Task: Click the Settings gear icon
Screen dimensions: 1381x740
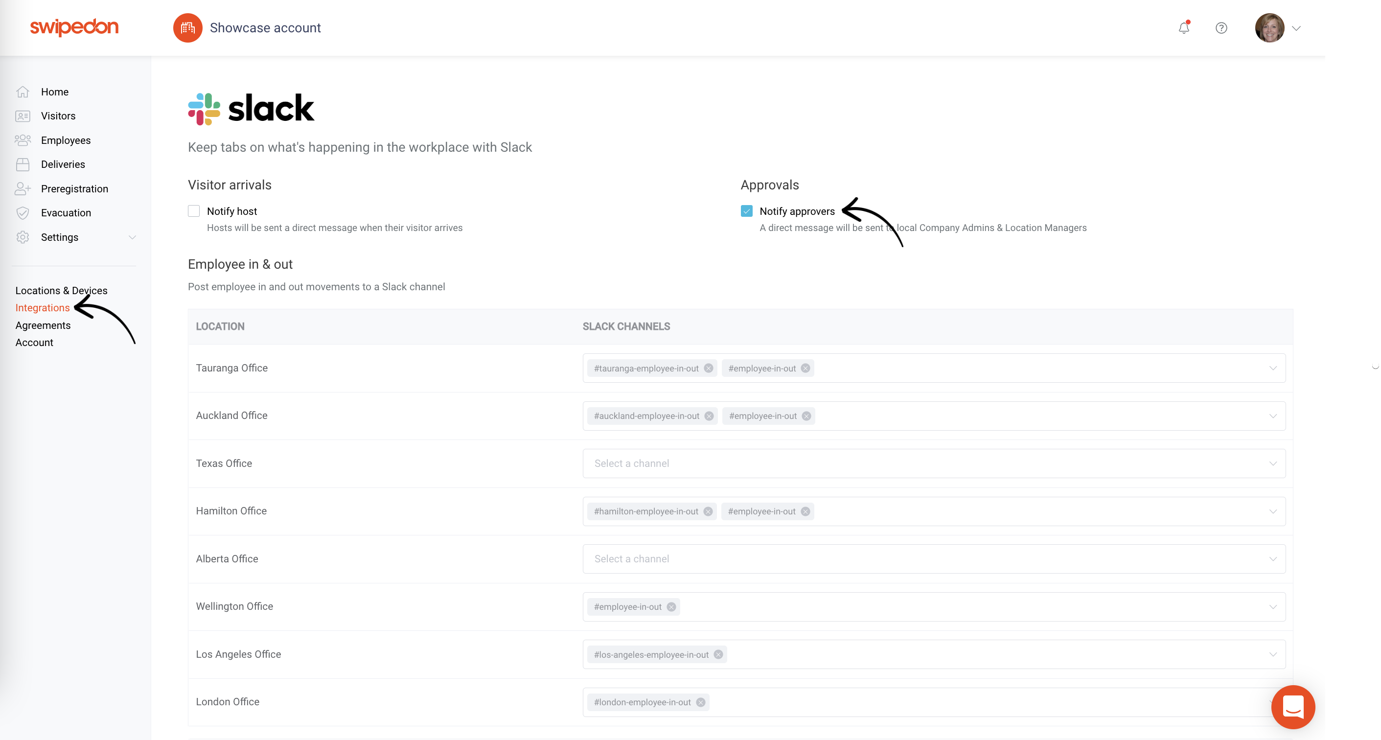Action: tap(23, 237)
